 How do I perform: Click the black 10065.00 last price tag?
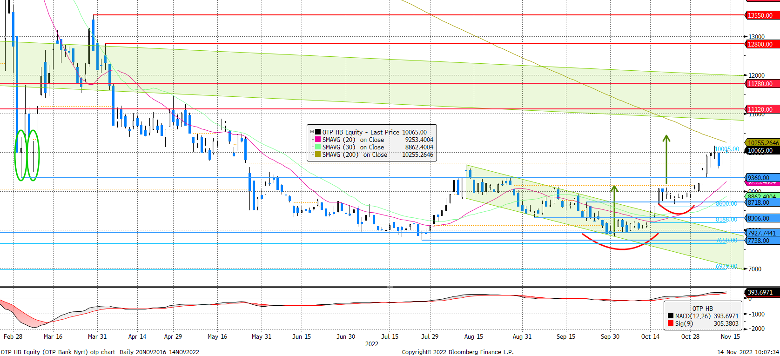pyautogui.click(x=761, y=150)
